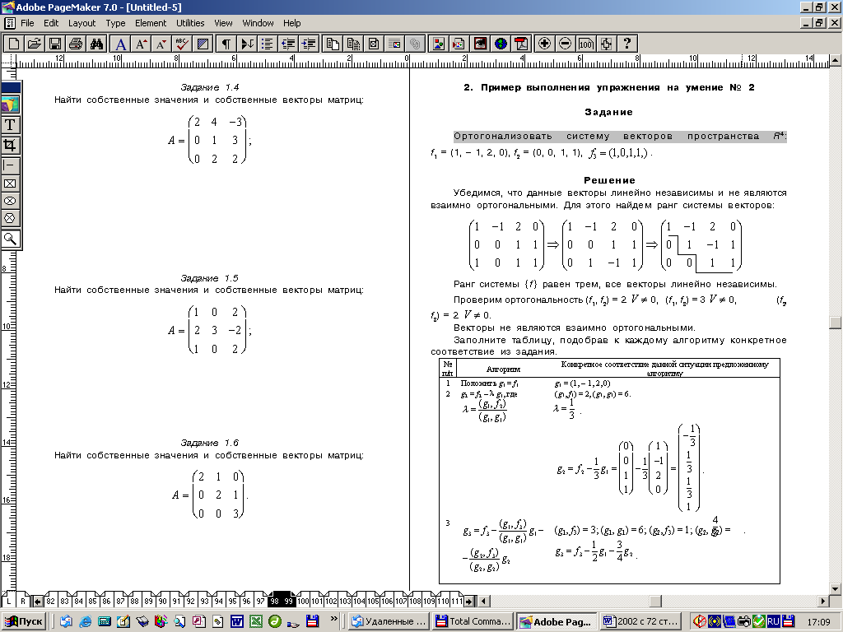Click the Indents/Tabs toolbar icon
The image size is (843, 632).
click(x=247, y=44)
